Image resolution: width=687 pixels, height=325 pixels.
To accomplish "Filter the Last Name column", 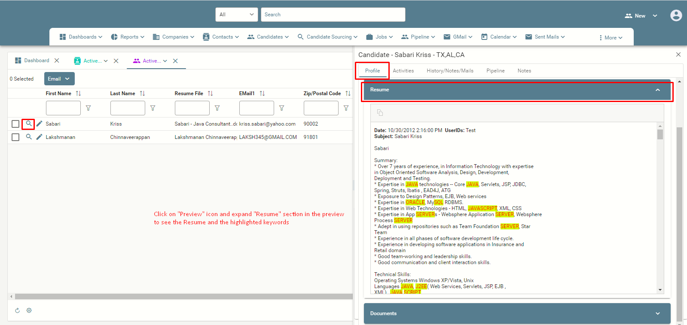I will click(153, 108).
